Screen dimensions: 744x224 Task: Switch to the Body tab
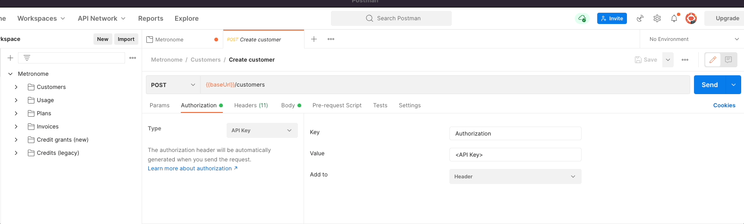pyautogui.click(x=288, y=105)
